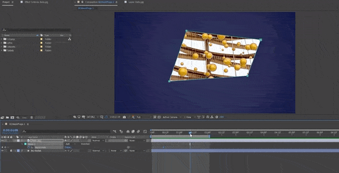
Task: Click the delete trash icon in Project panel
Action: (31, 117)
